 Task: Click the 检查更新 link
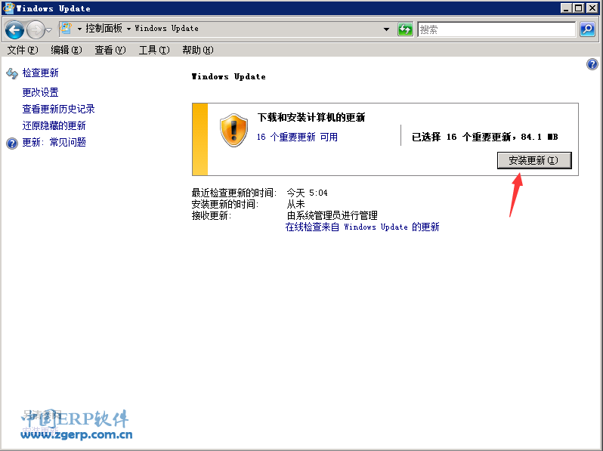40,73
